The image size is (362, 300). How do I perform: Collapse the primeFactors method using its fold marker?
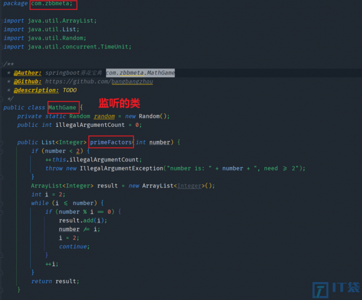click(1, 143)
